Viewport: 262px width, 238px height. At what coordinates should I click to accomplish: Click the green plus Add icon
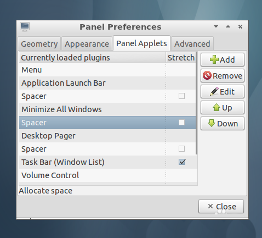[x=214, y=60]
